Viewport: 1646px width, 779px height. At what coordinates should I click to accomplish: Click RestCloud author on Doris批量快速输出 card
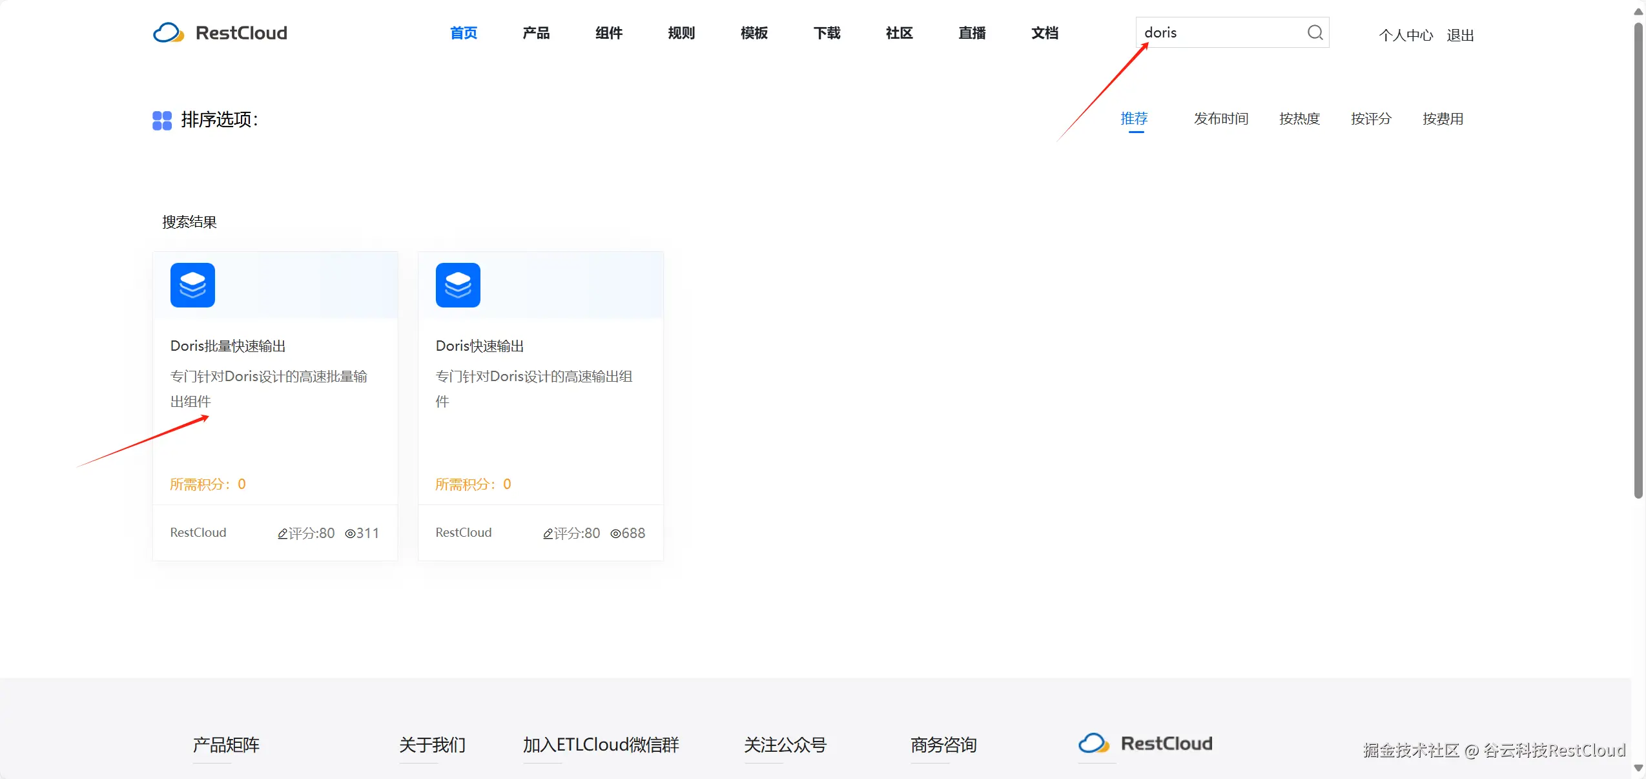click(198, 533)
